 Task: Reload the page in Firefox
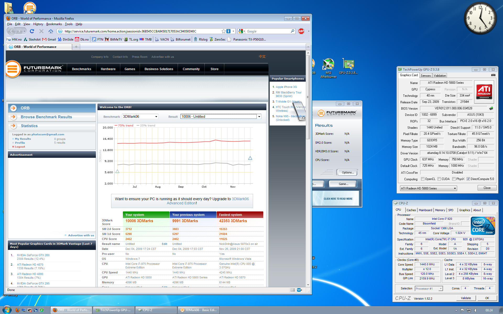[32, 31]
